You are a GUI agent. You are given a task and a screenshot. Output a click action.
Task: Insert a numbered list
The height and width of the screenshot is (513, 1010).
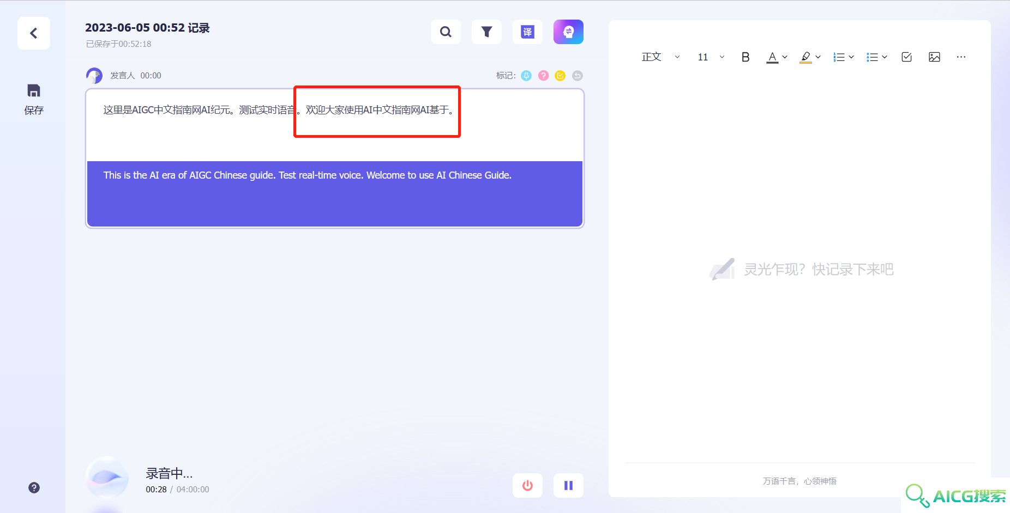pyautogui.click(x=839, y=57)
